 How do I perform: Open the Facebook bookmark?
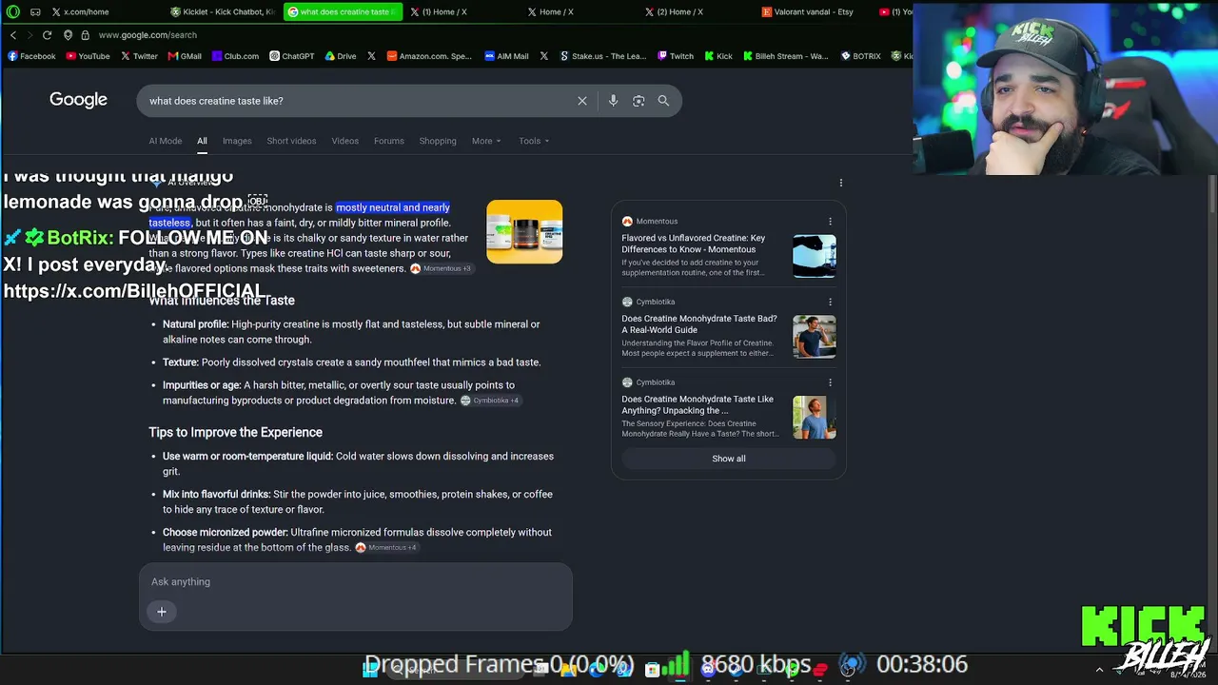31,56
